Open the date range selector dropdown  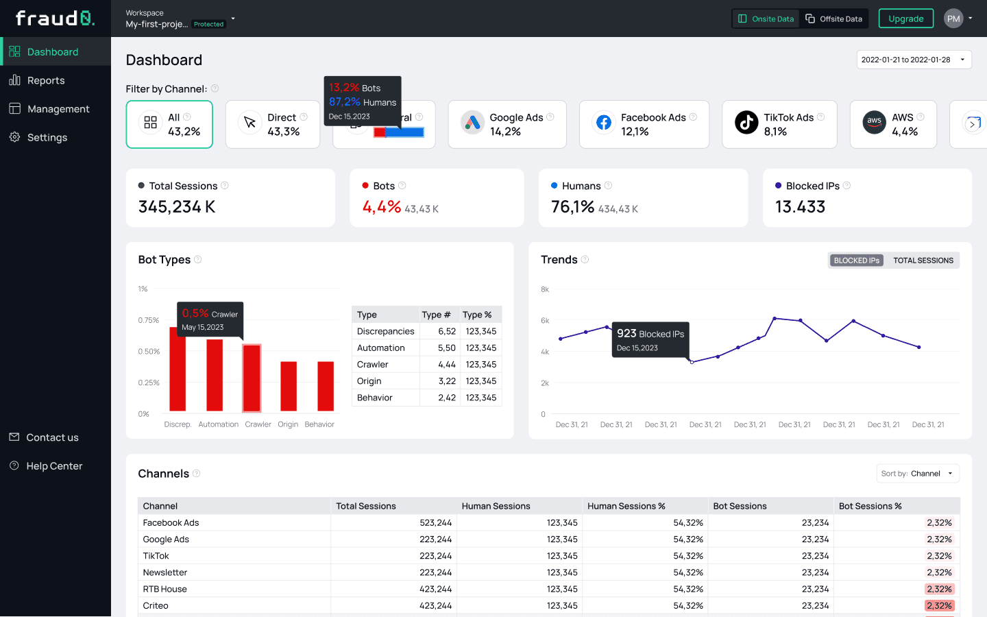coord(914,60)
